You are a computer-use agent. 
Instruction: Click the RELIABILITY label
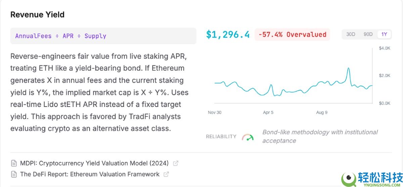(221, 137)
